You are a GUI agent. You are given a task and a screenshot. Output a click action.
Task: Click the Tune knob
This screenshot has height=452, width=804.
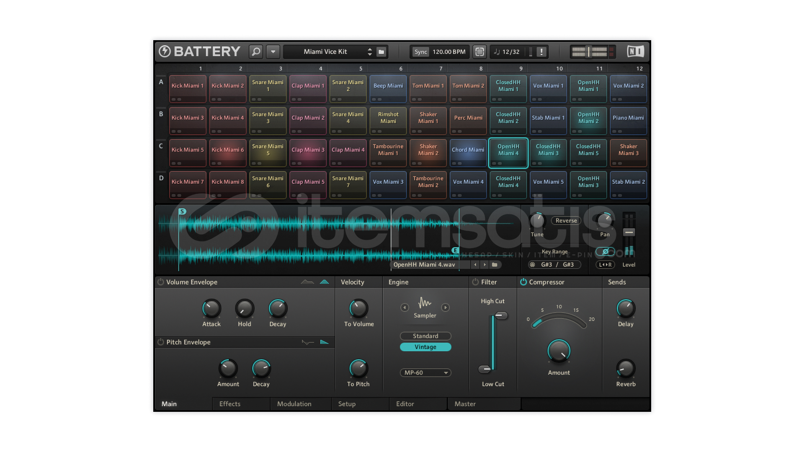pos(537,221)
